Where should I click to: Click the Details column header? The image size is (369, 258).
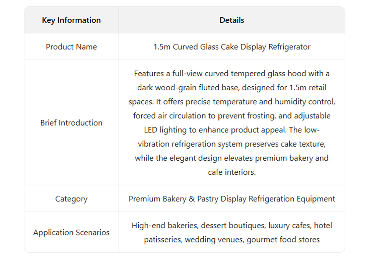(x=232, y=20)
